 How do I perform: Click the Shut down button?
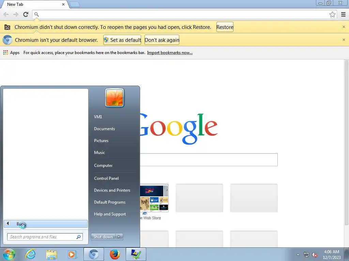coord(103,237)
